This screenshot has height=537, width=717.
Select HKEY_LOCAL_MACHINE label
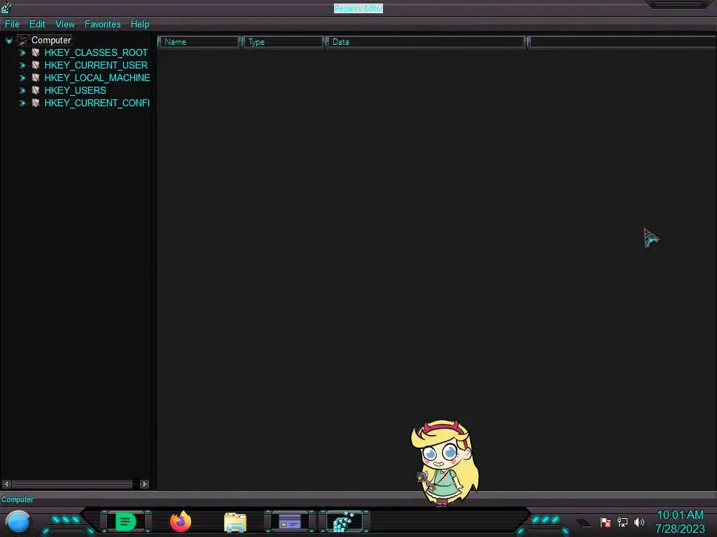(97, 78)
